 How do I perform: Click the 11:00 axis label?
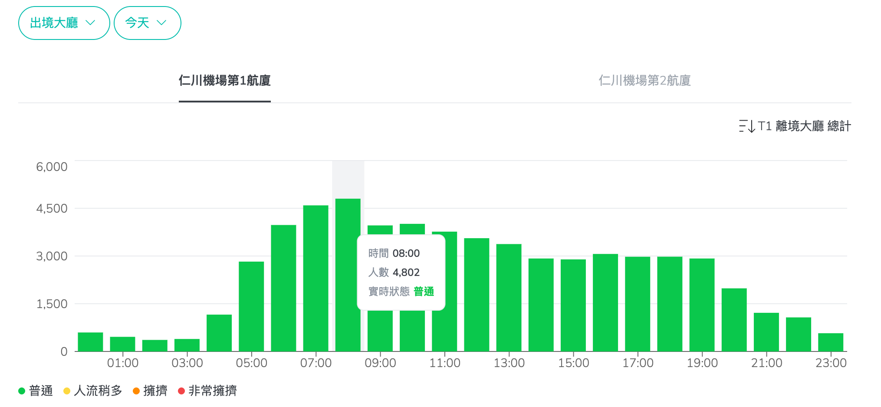(x=445, y=363)
